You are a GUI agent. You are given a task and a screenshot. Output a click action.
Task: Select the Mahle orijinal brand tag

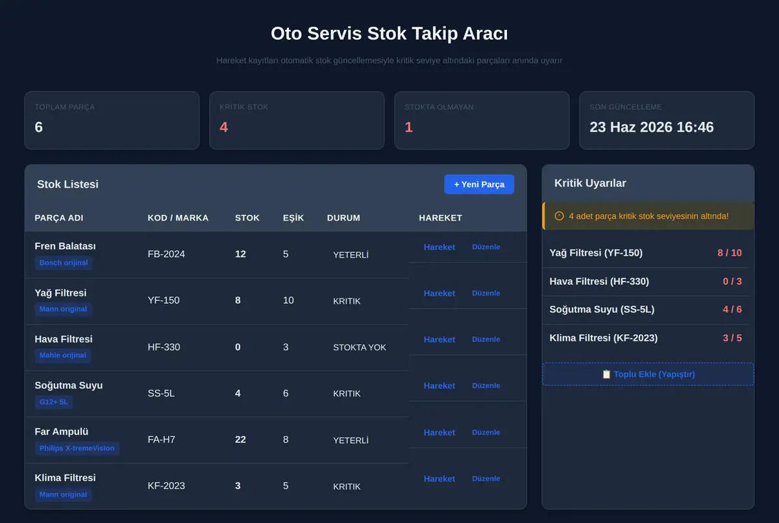coord(63,355)
